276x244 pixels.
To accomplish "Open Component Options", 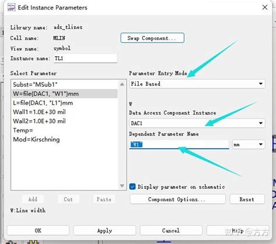I will [178, 199].
